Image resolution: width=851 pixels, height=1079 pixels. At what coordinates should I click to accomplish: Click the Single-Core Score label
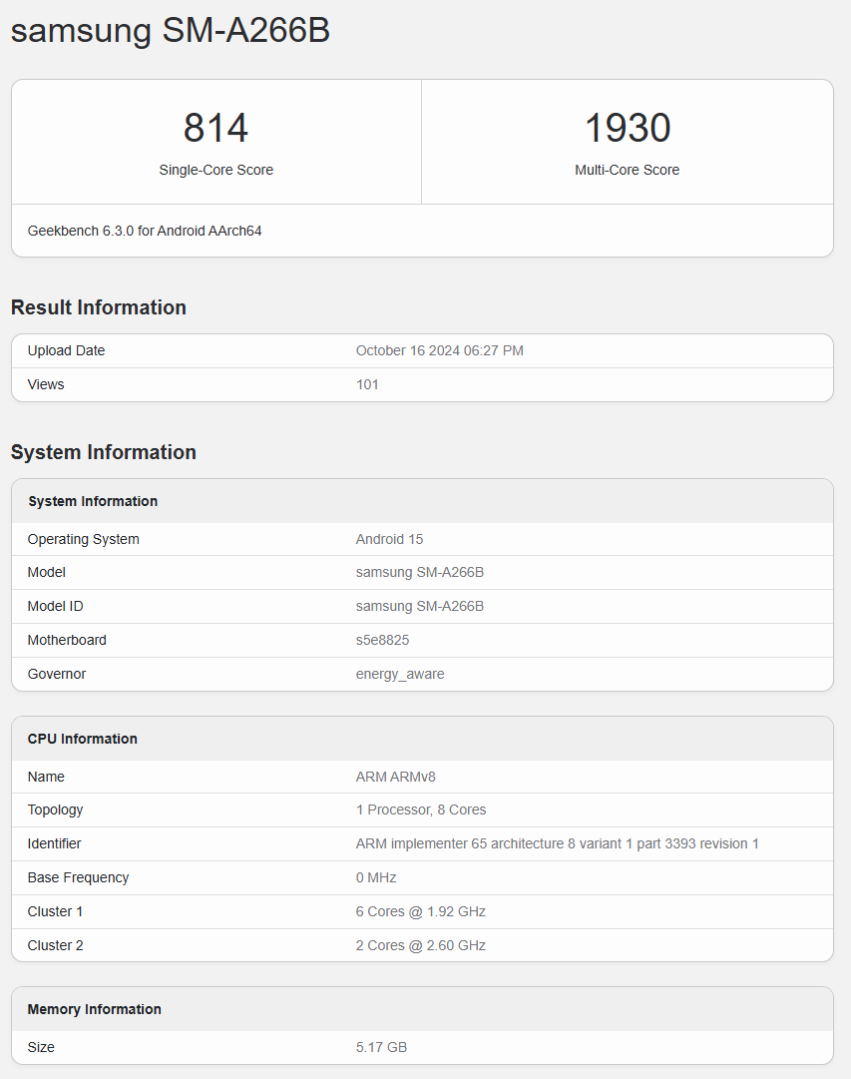click(x=216, y=170)
